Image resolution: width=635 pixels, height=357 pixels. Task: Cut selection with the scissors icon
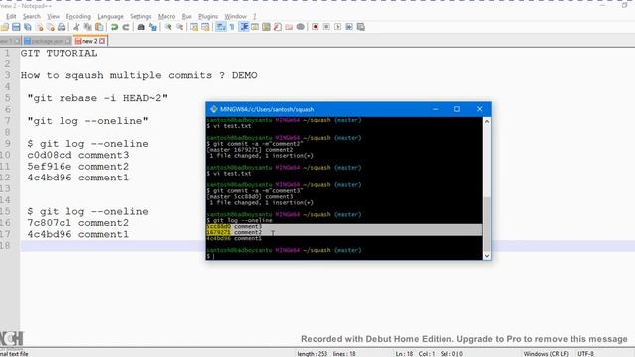76,27
